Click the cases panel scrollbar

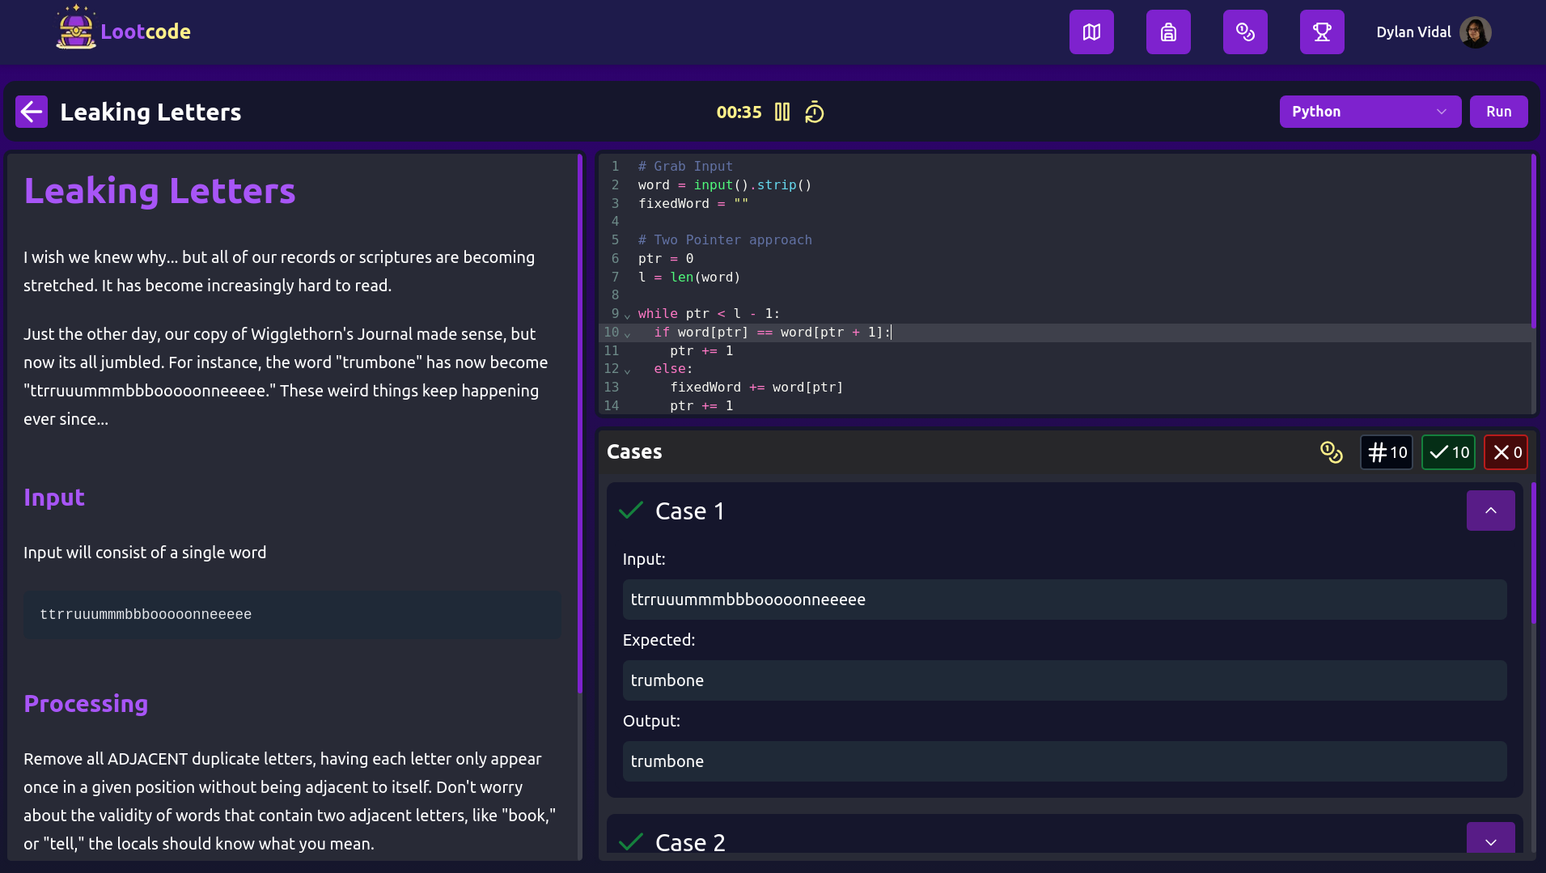click(x=1532, y=553)
